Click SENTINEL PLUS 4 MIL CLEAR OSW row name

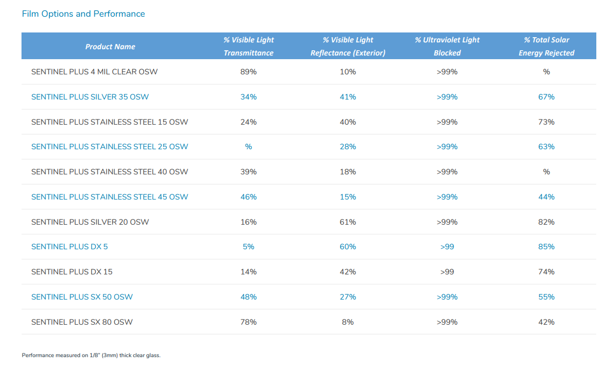coord(94,72)
